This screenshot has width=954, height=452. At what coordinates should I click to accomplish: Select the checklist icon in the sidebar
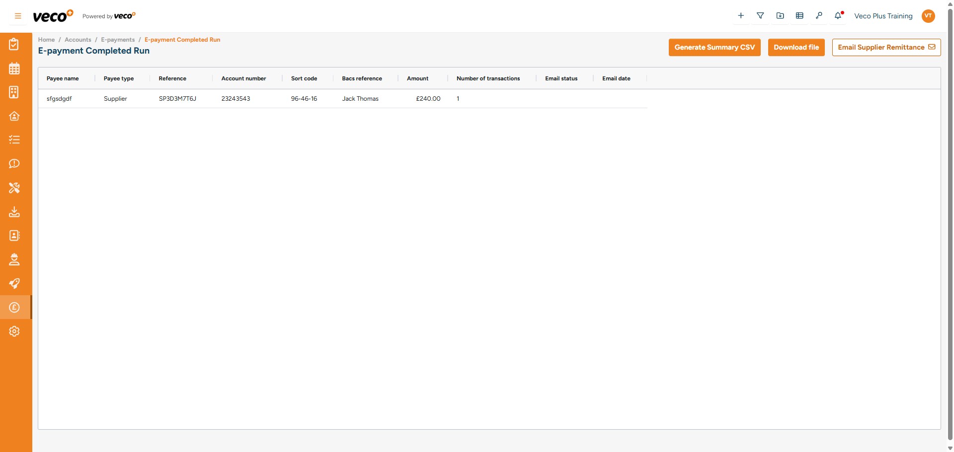click(x=14, y=139)
